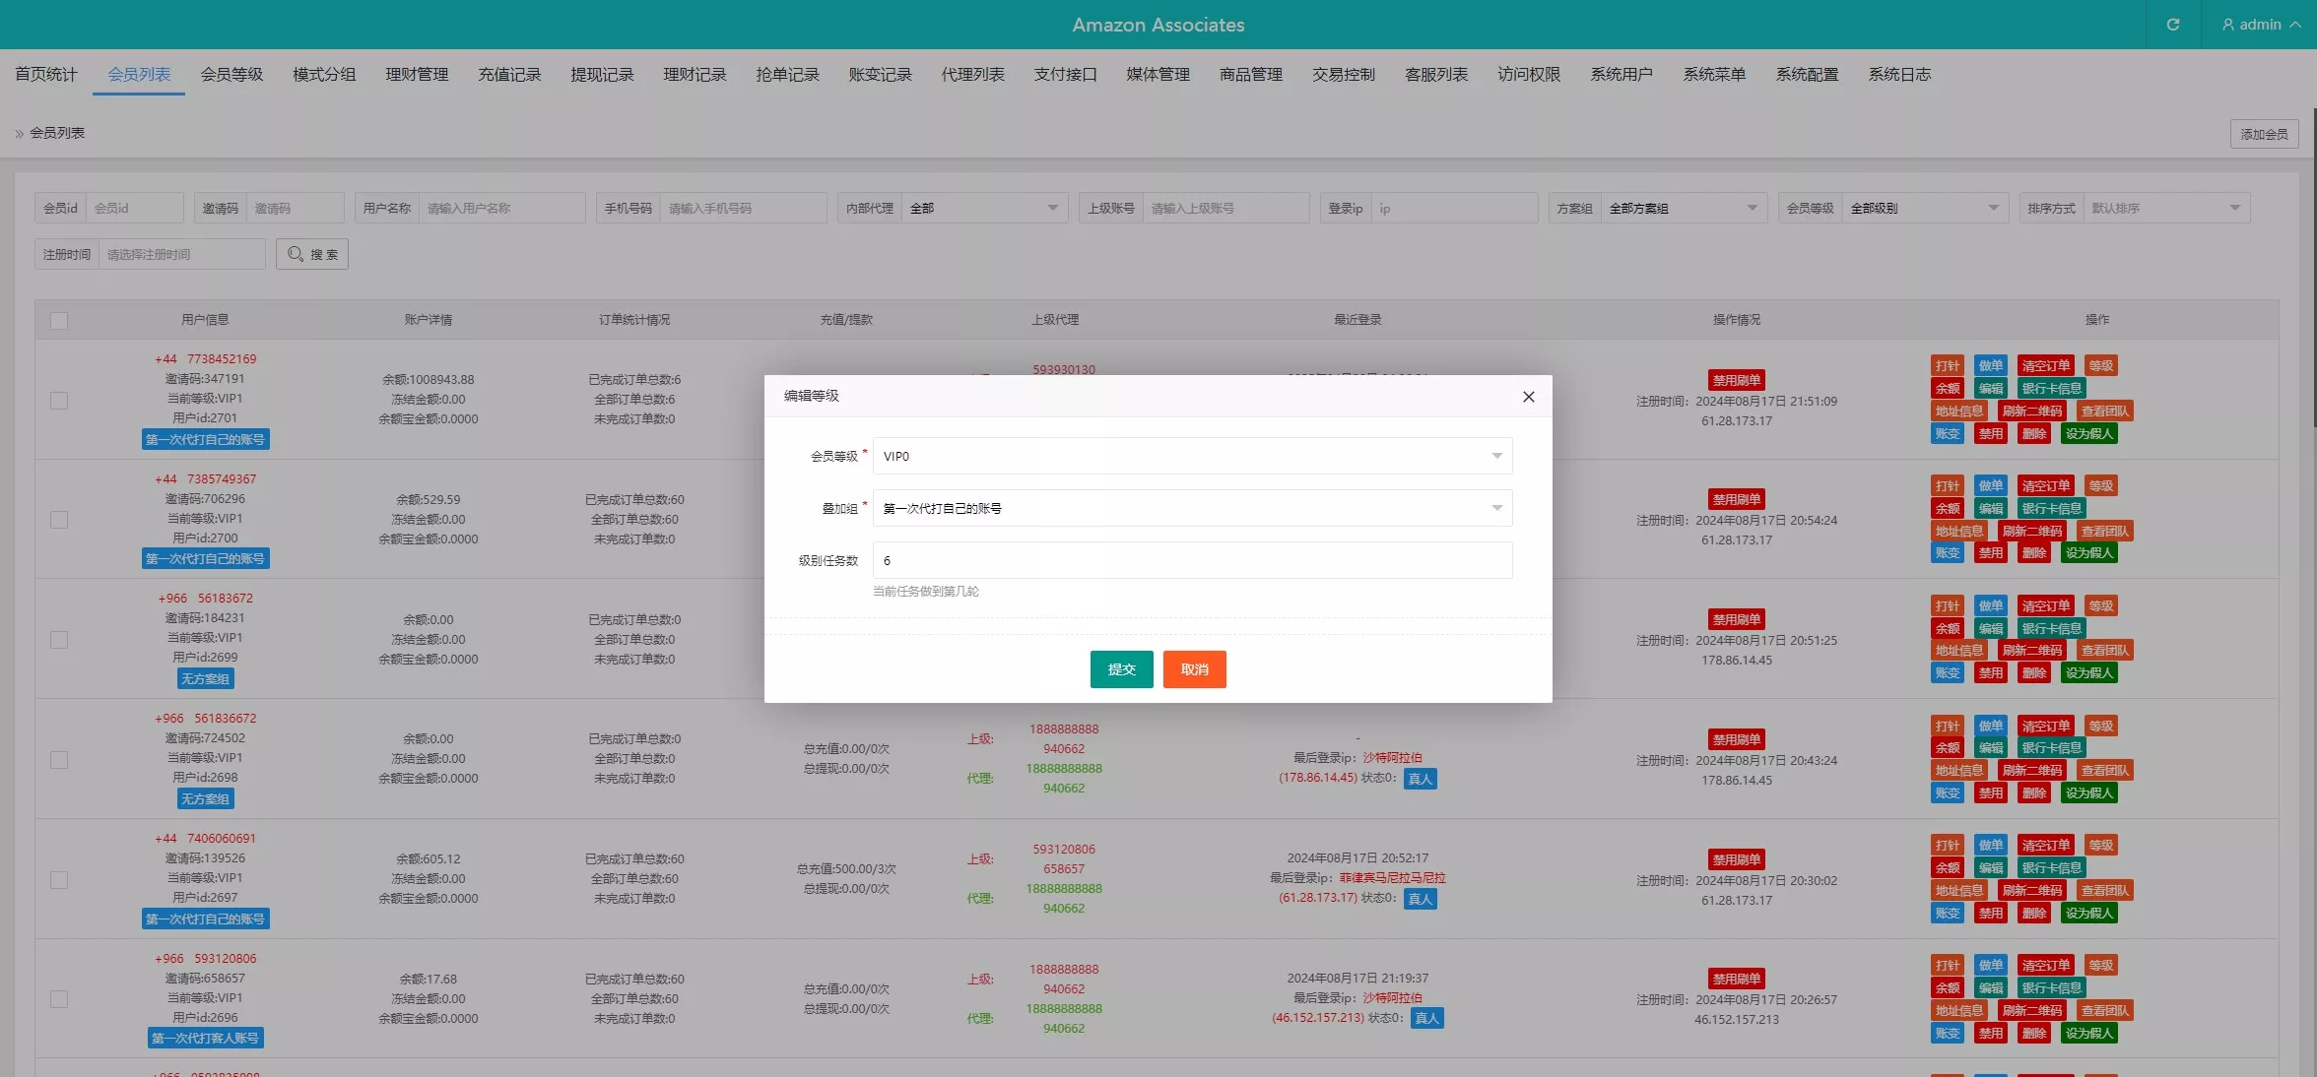The image size is (2317, 1077).
Task: Toggle select-all checkbox in table header
Action: 59,320
